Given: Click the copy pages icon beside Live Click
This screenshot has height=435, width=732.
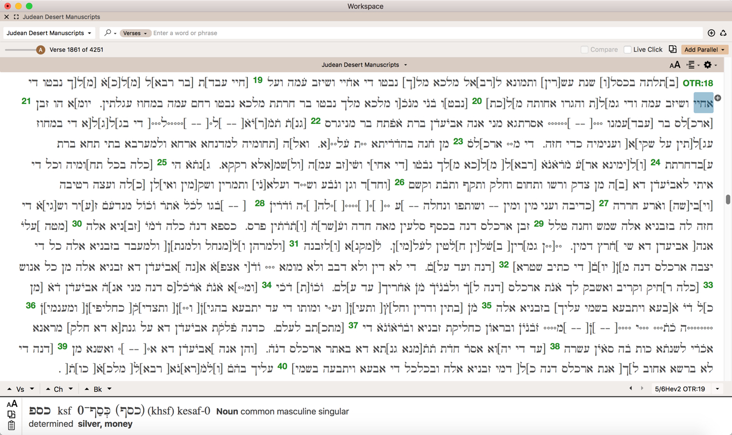Looking at the screenshot, I should tap(673, 50).
